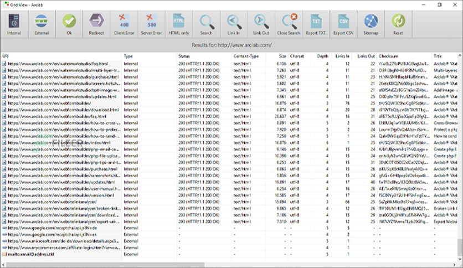The image size is (463, 268).
Task: Open the Search tool
Action: 206,24
